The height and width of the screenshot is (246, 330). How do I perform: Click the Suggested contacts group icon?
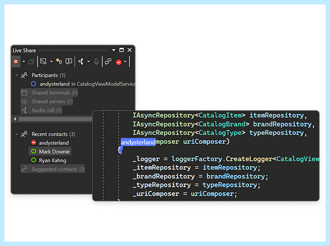pyautogui.click(x=24, y=169)
